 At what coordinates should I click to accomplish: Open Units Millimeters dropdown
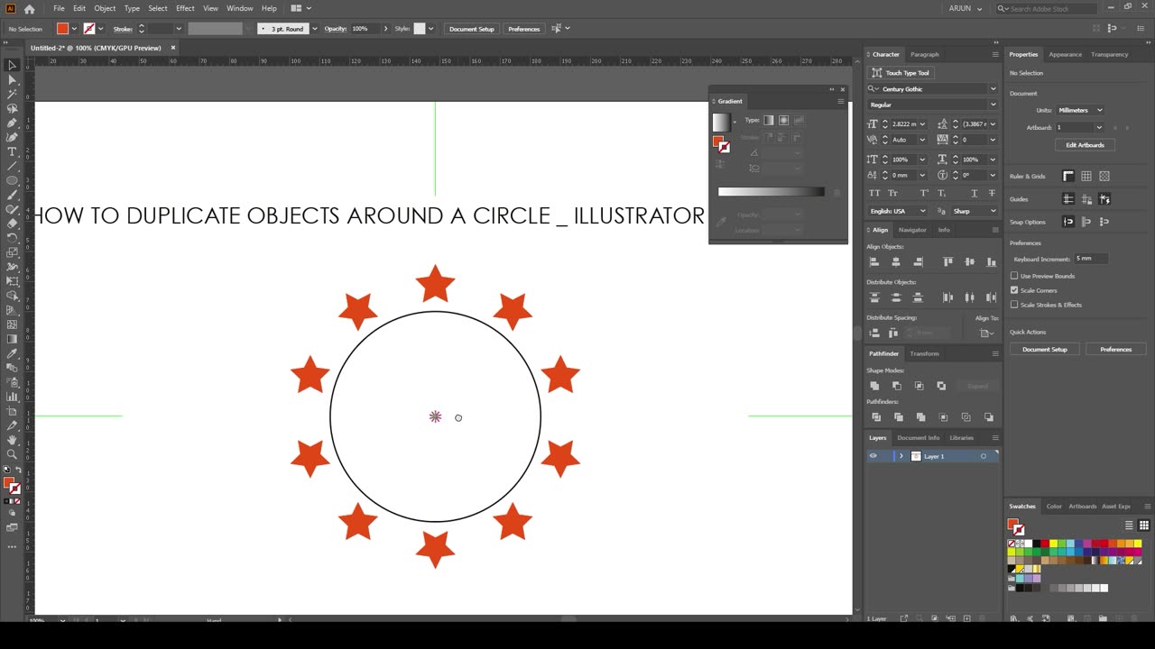coord(1079,110)
